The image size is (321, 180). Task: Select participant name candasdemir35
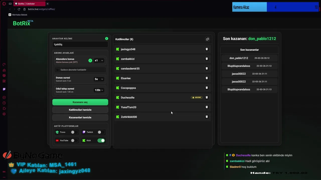130,68
